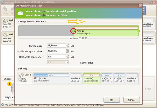Click the Basic MBR disk icon in main window
This screenshot has height=108, width=157.
click(5, 35)
